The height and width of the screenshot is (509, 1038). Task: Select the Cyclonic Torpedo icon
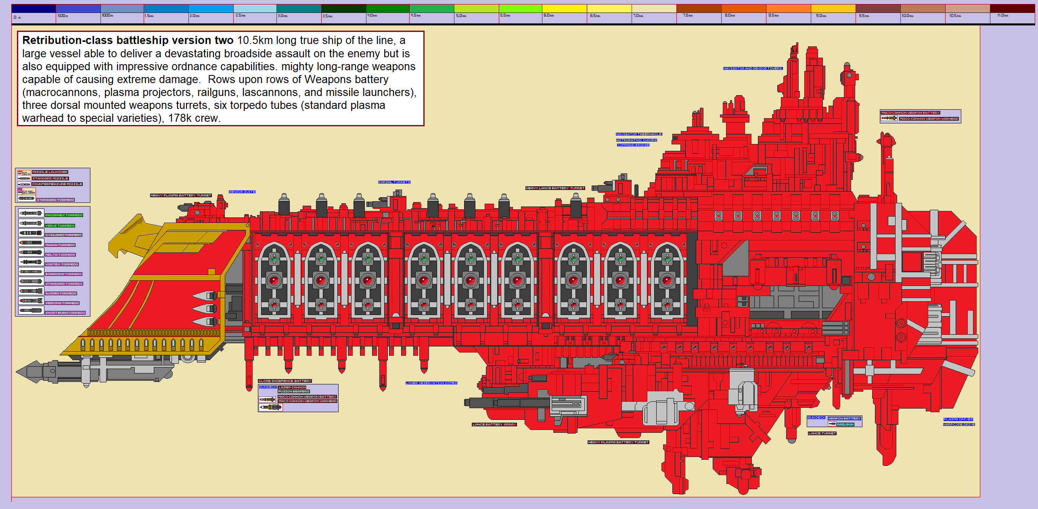tap(31, 233)
